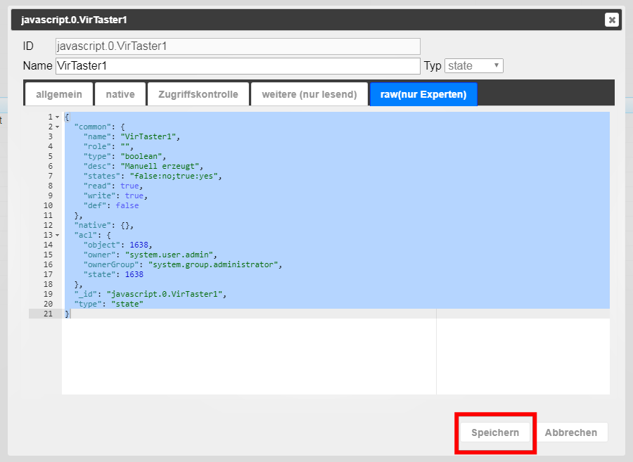Open the Zugriffskontrolle tab
Image resolution: width=633 pixels, height=462 pixels.
point(198,94)
